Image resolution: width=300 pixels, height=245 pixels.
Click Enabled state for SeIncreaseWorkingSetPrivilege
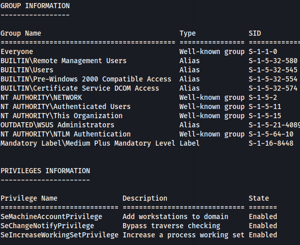[263, 235]
